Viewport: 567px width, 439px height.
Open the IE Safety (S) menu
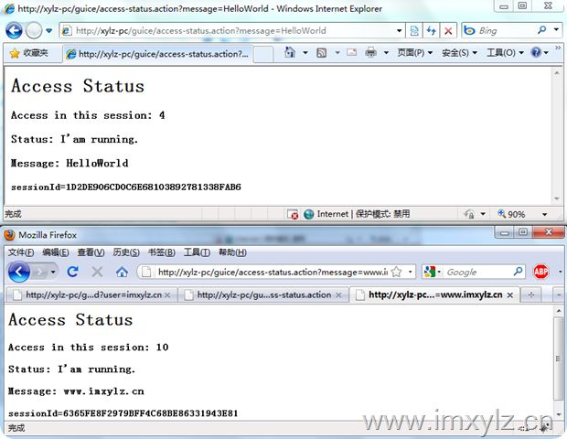click(459, 53)
